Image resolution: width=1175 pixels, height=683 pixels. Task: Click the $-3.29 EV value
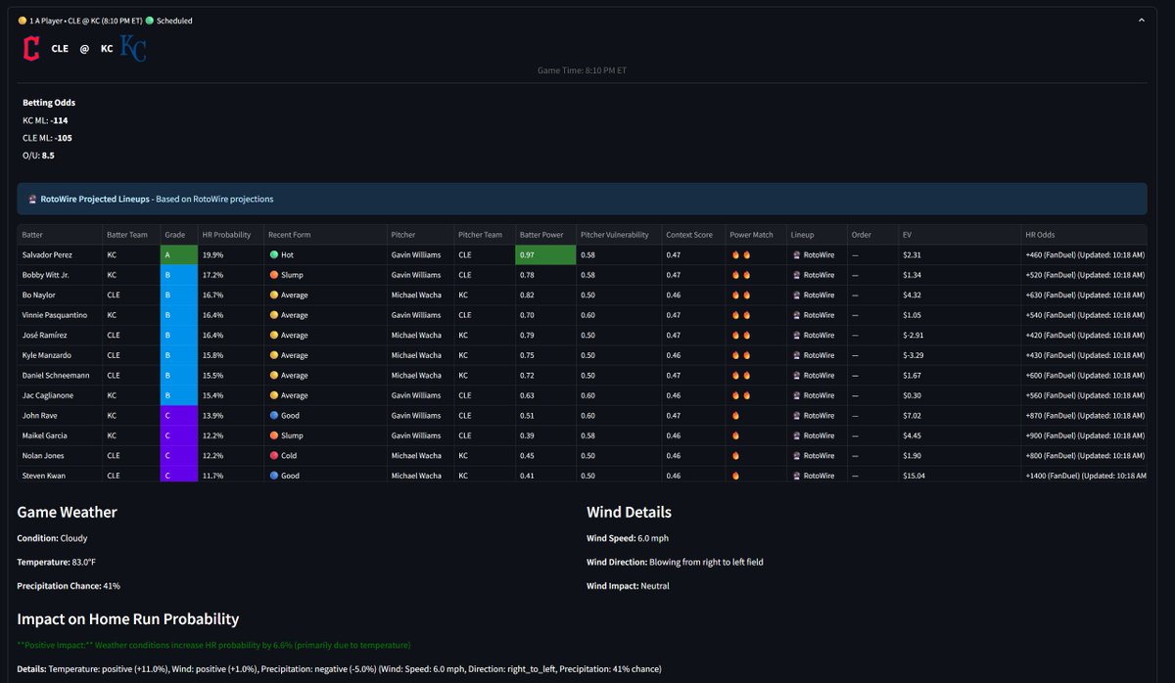[x=915, y=355]
